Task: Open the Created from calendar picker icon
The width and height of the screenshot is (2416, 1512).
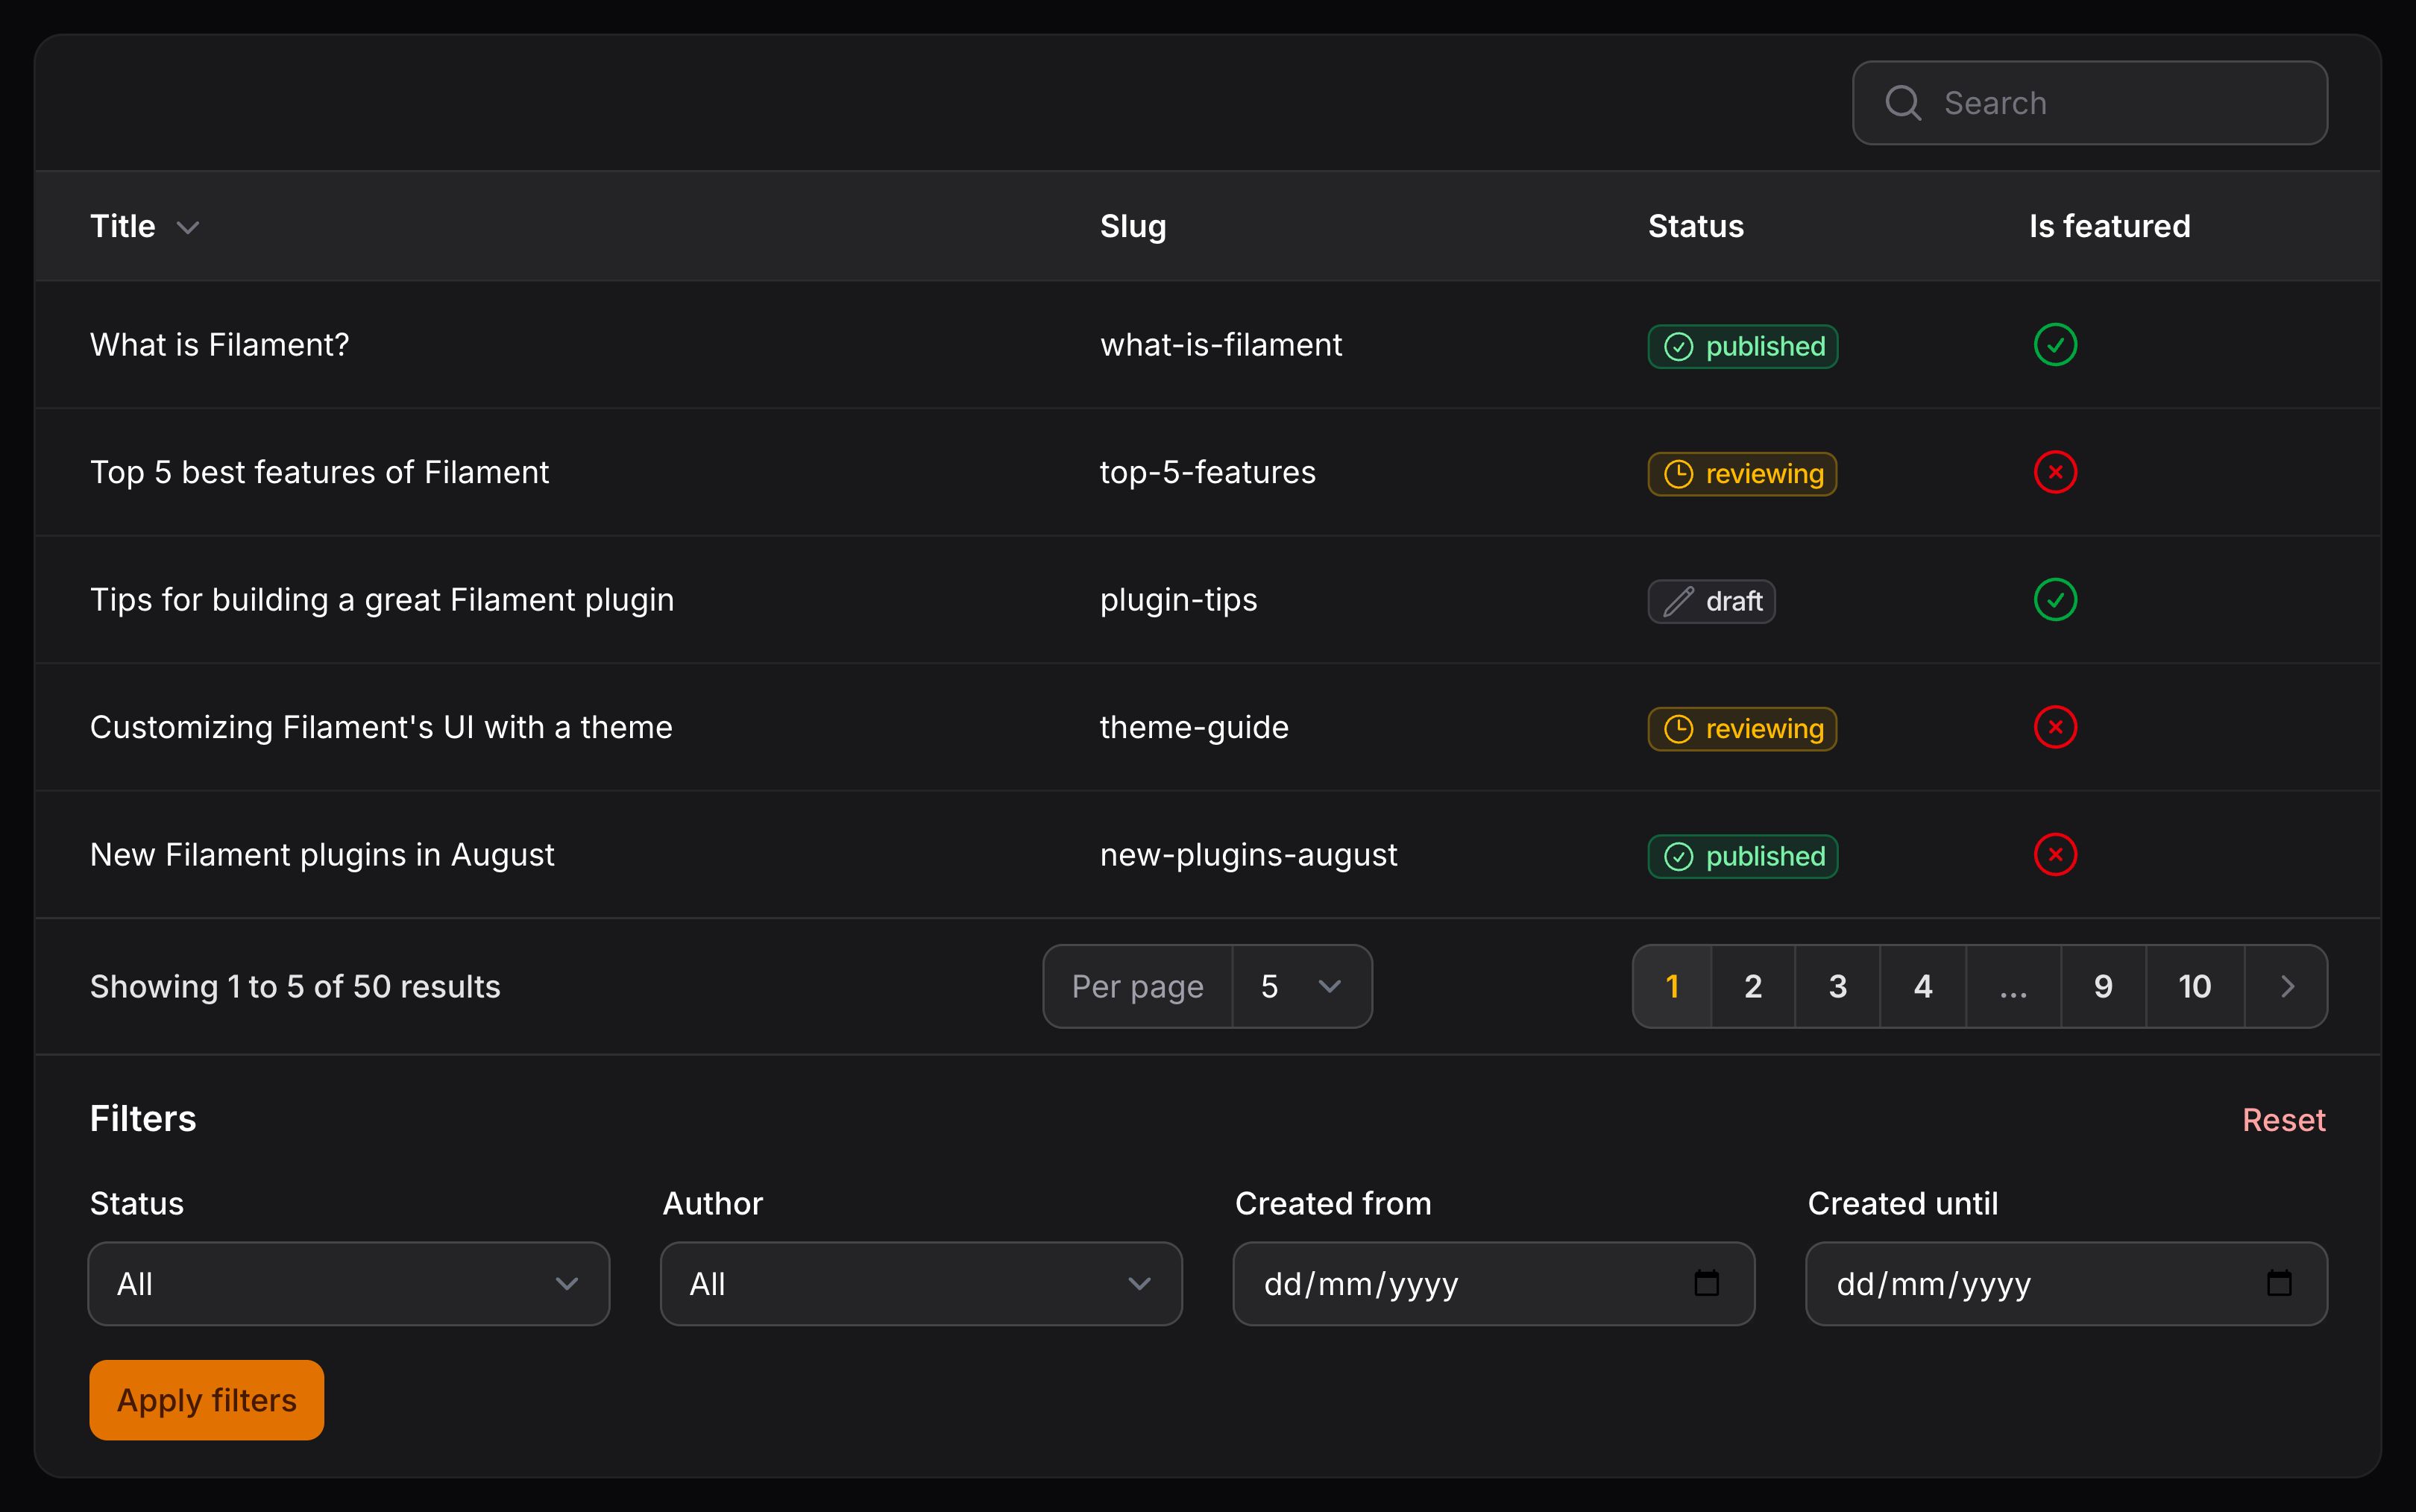Action: pyautogui.click(x=1707, y=1283)
